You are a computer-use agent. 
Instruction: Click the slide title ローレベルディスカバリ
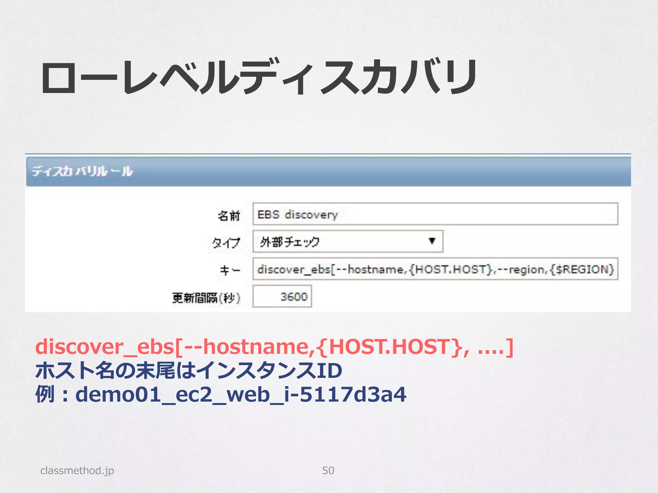tap(259, 77)
